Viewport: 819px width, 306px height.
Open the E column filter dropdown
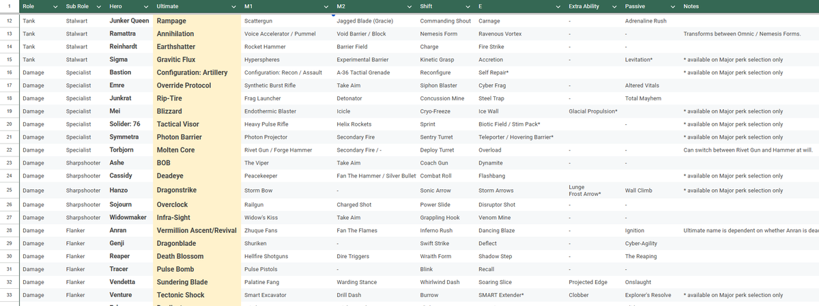558,6
